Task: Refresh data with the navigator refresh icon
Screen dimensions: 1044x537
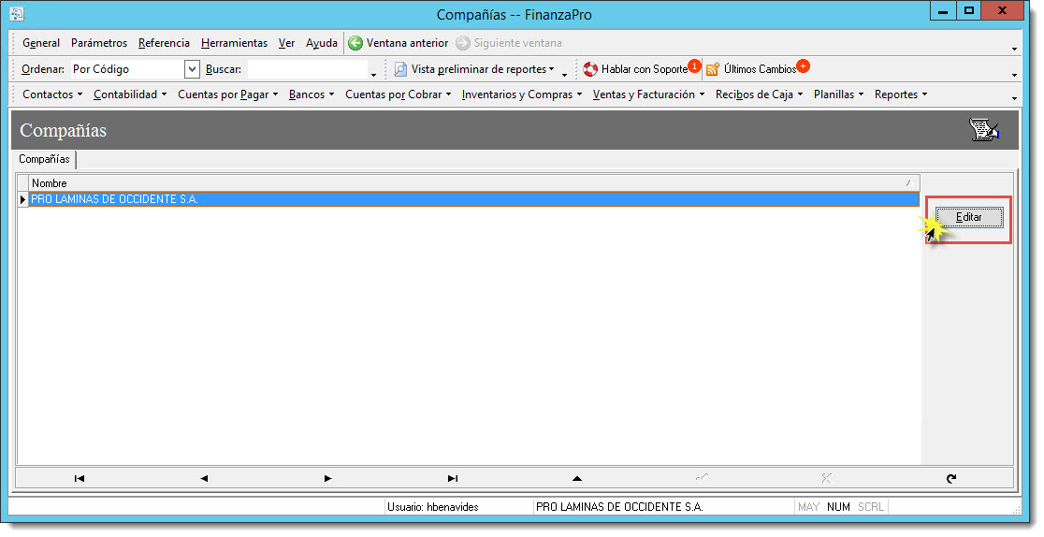Action: [950, 478]
